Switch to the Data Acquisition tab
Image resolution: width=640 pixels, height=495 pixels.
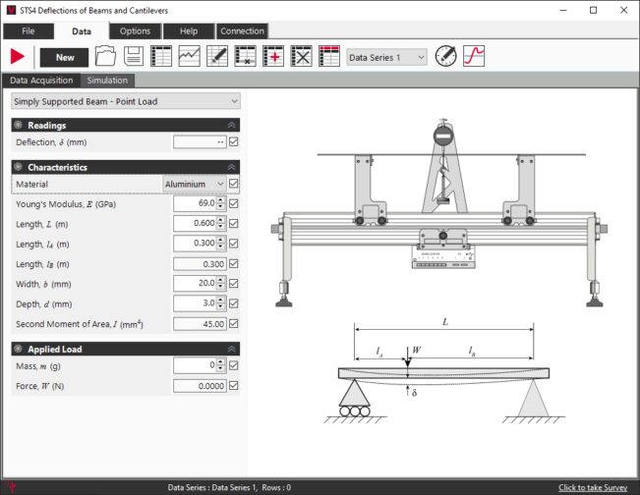[x=40, y=81]
